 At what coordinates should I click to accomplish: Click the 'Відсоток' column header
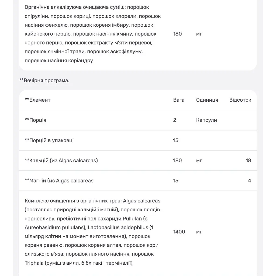point(240,100)
